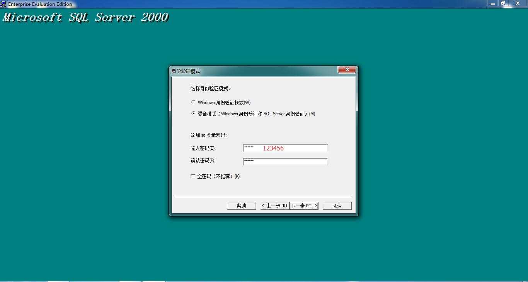528x282 pixels.
Task: Select Windows authentication mode radio button
Action: tap(193, 102)
